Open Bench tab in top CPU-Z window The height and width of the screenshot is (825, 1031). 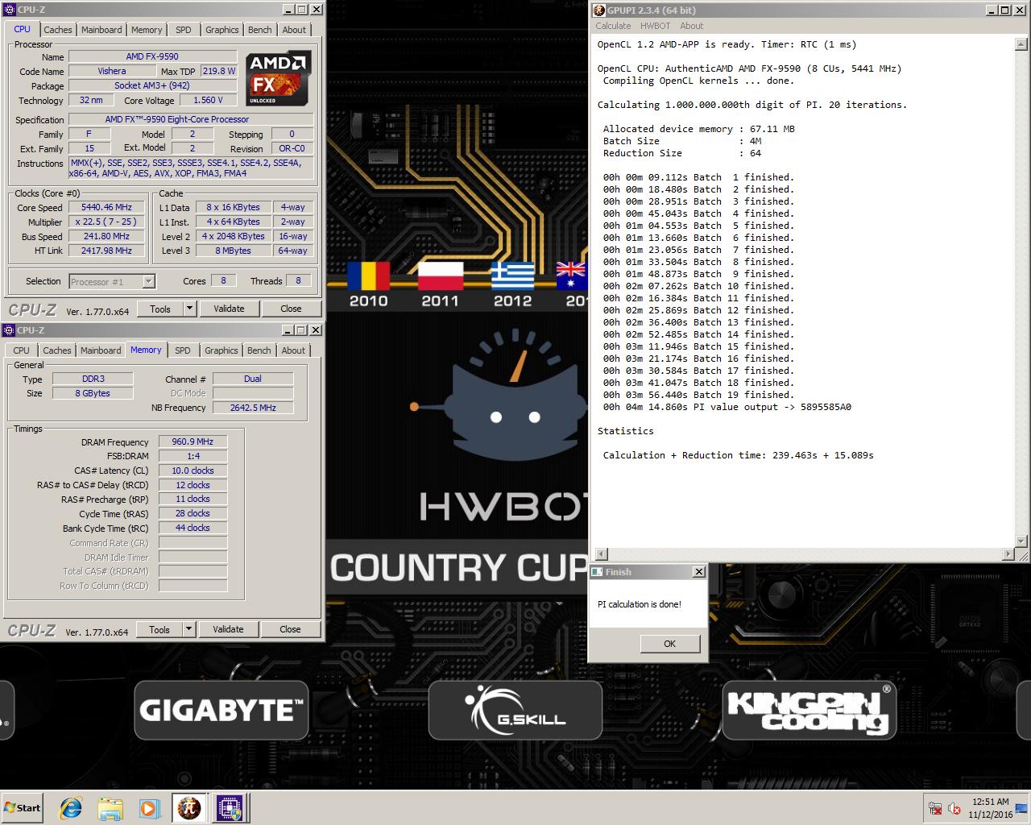coord(259,30)
